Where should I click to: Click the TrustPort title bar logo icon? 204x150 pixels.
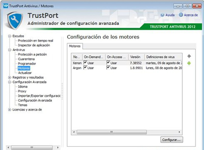click(6, 6)
